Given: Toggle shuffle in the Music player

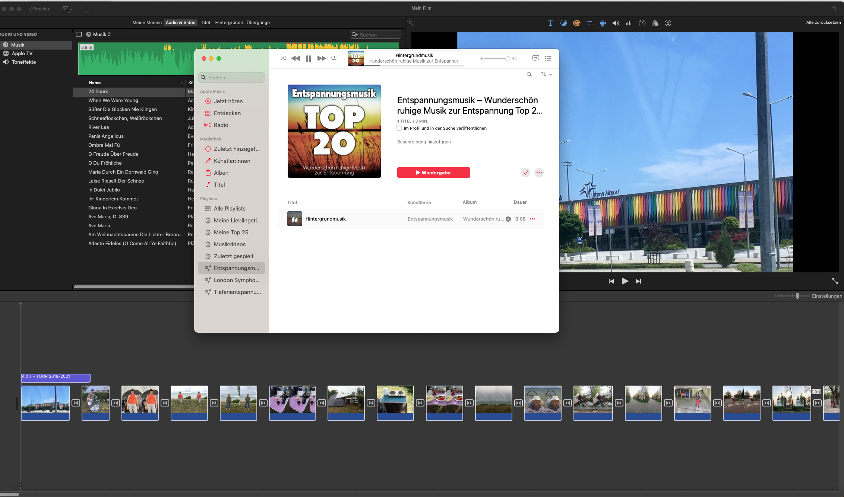Looking at the screenshot, I should (x=283, y=58).
